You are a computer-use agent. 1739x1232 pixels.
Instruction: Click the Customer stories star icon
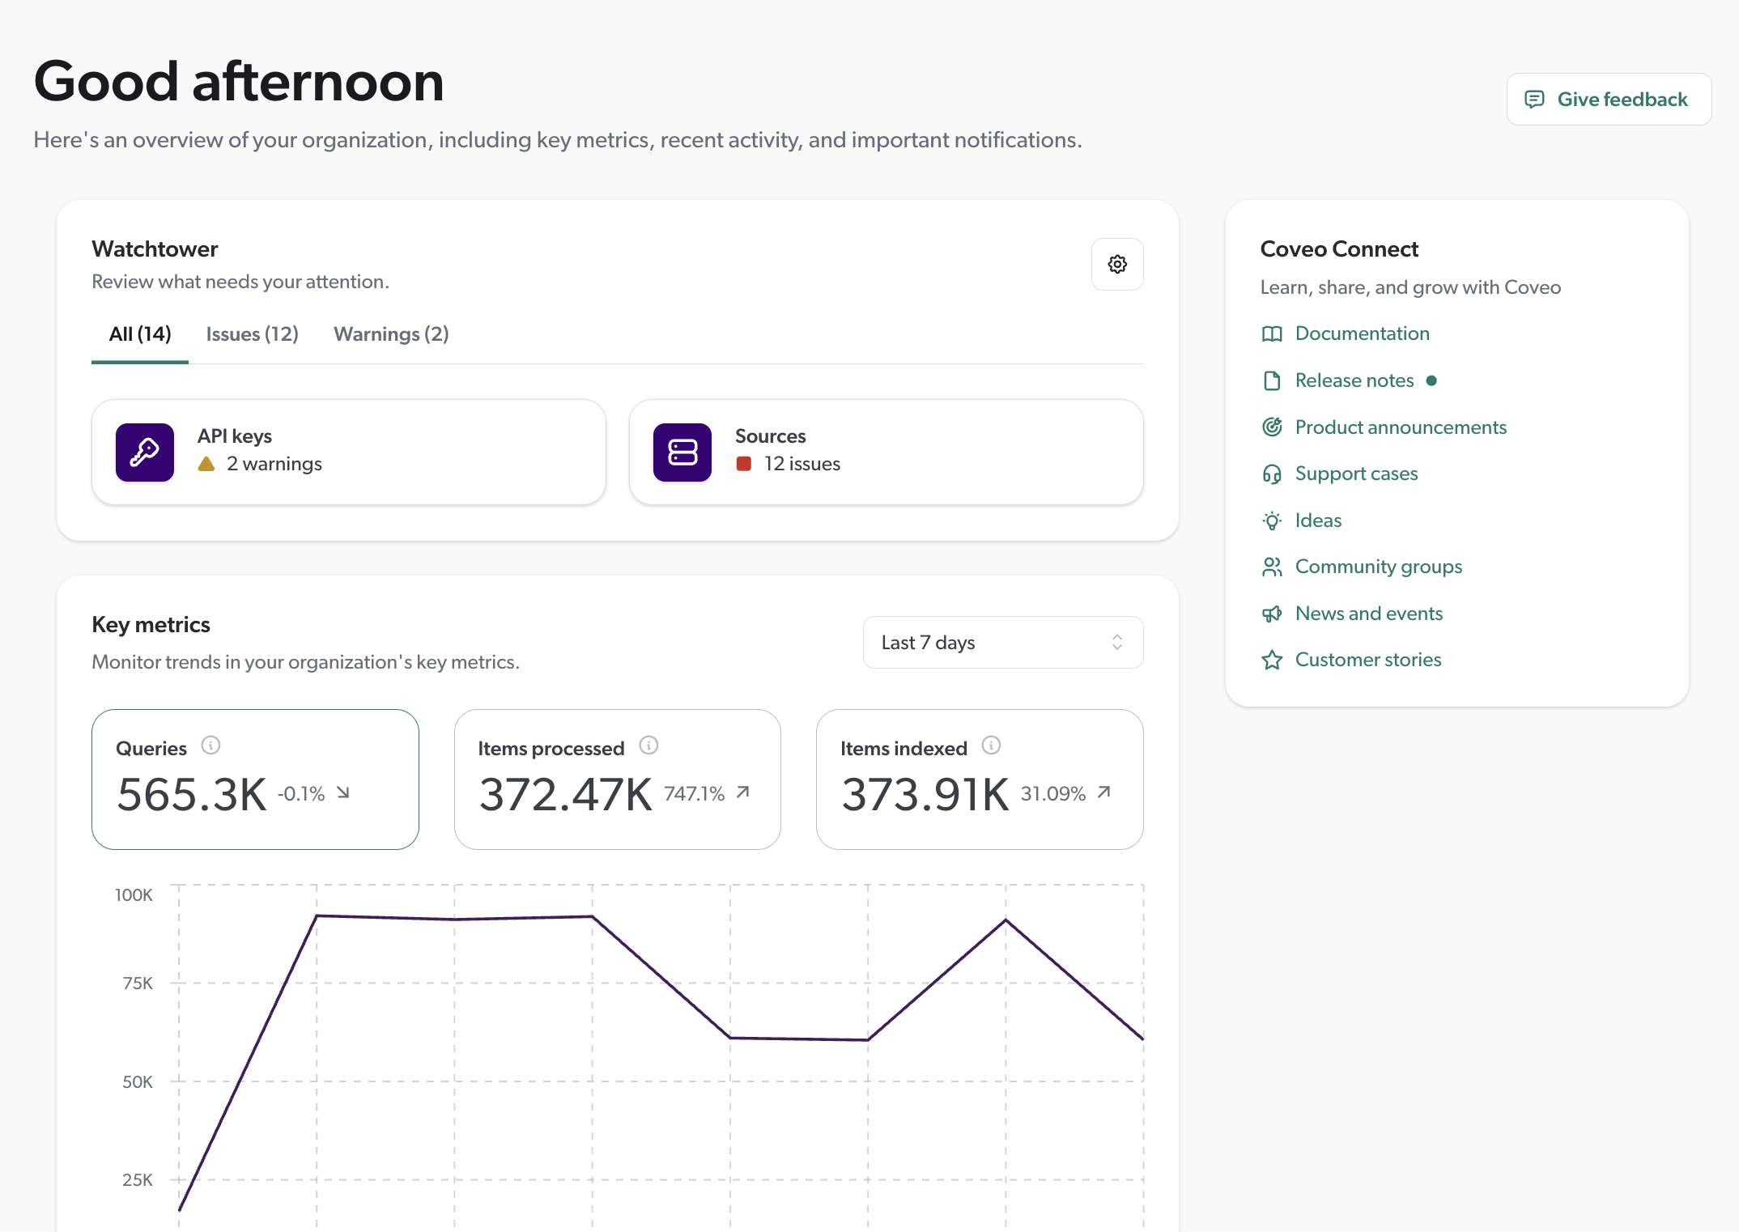click(x=1272, y=660)
